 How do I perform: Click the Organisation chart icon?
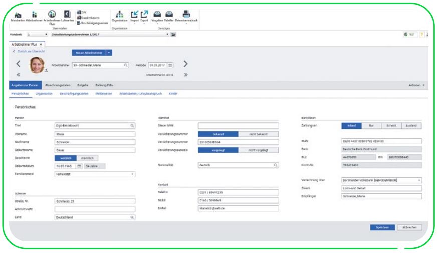(119, 15)
